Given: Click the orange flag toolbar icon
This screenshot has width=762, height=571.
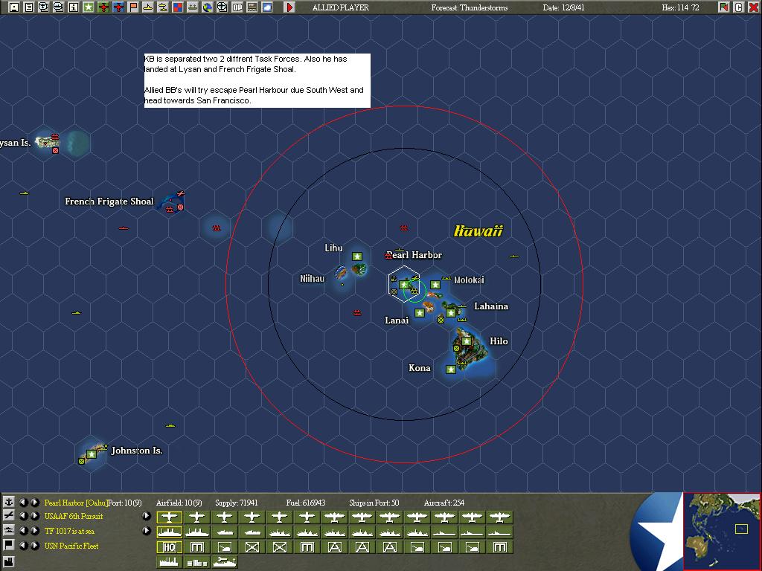Looking at the screenshot, I should [133, 7].
